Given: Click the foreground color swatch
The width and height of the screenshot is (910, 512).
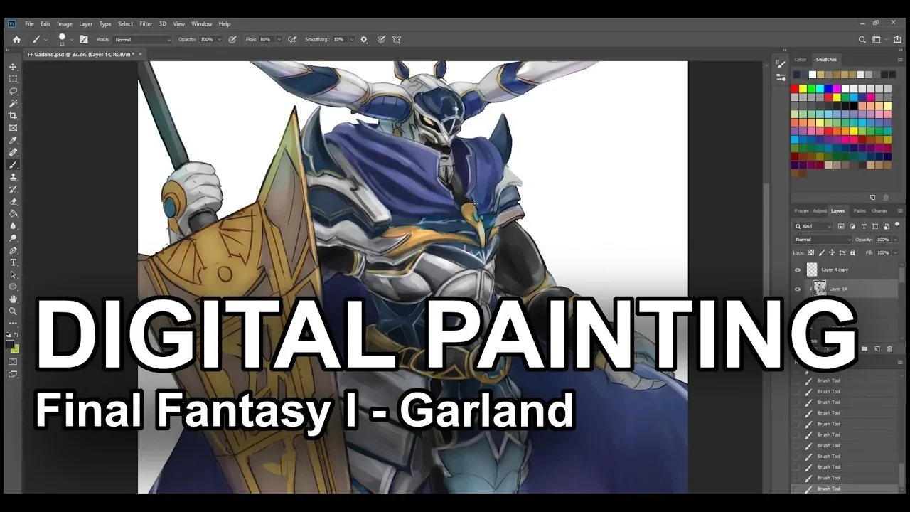Looking at the screenshot, I should coord(11,344).
